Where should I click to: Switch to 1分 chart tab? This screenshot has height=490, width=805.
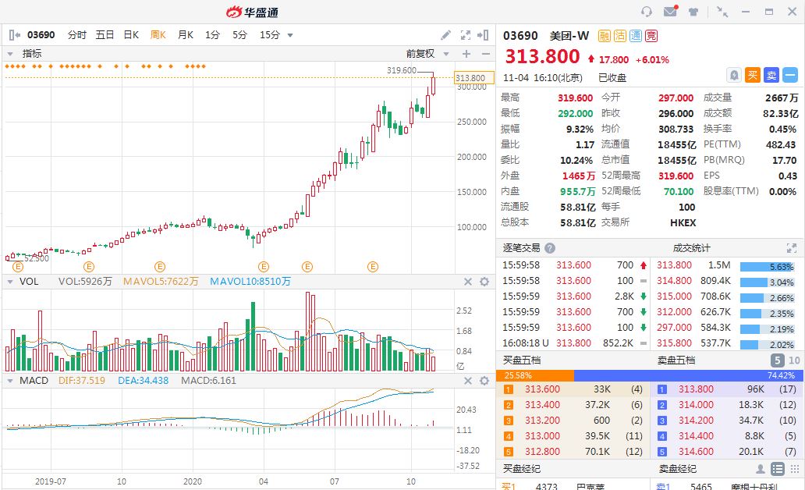click(212, 35)
